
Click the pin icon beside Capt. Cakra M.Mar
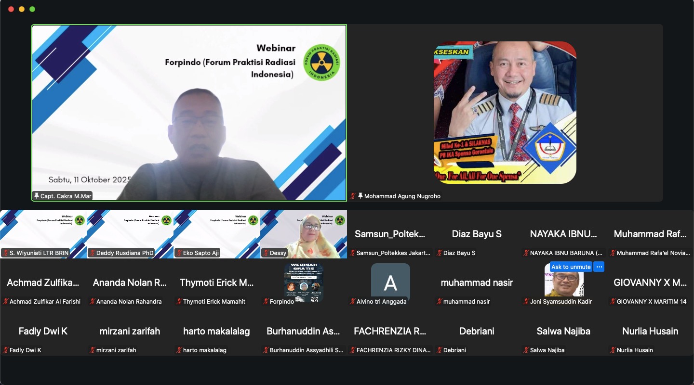click(37, 196)
